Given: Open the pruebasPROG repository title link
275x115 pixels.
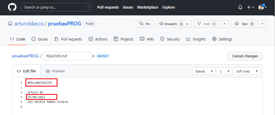Looking at the screenshot, I should tap(65, 24).
